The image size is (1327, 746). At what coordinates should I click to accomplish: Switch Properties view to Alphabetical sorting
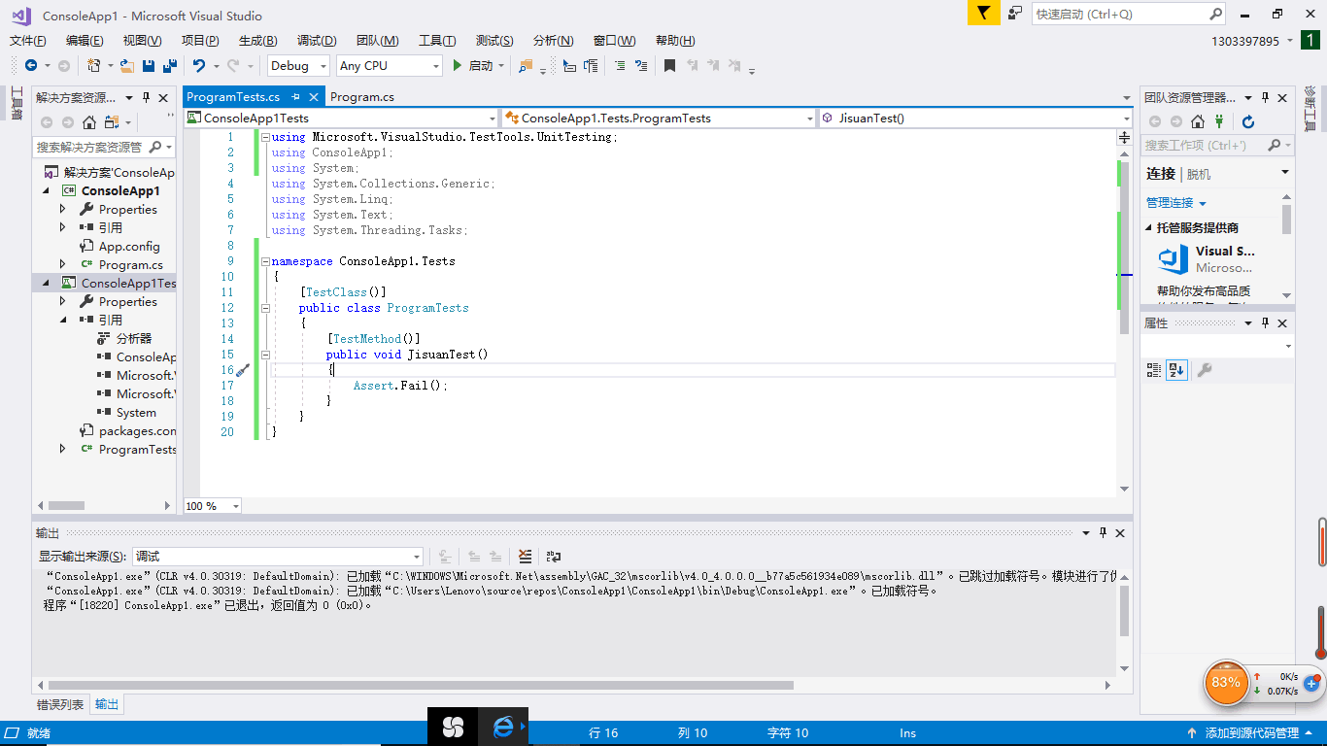[1177, 370]
